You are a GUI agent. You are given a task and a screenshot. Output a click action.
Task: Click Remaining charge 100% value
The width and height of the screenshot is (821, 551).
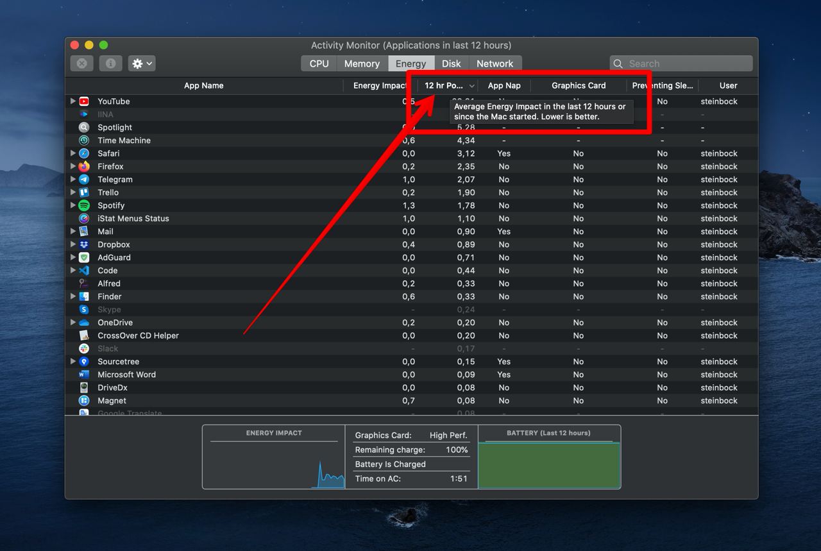click(457, 450)
